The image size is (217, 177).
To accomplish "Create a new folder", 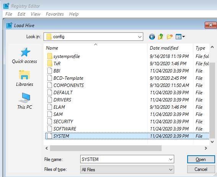I will coord(170,37).
